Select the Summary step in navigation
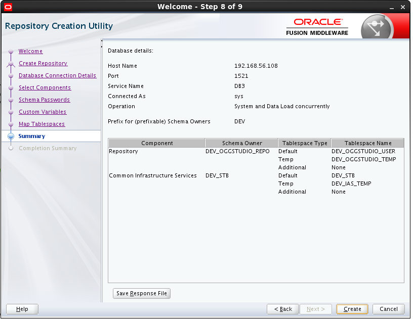The height and width of the screenshot is (319, 413). tap(32, 136)
